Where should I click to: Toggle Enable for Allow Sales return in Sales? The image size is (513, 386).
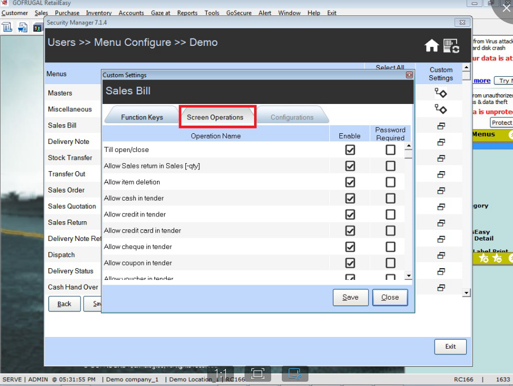pyautogui.click(x=350, y=166)
